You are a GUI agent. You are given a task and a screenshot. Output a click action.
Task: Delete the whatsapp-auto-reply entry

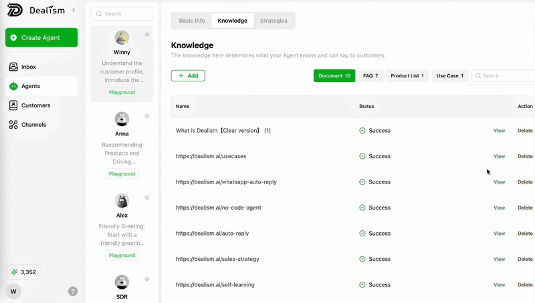tap(525, 182)
